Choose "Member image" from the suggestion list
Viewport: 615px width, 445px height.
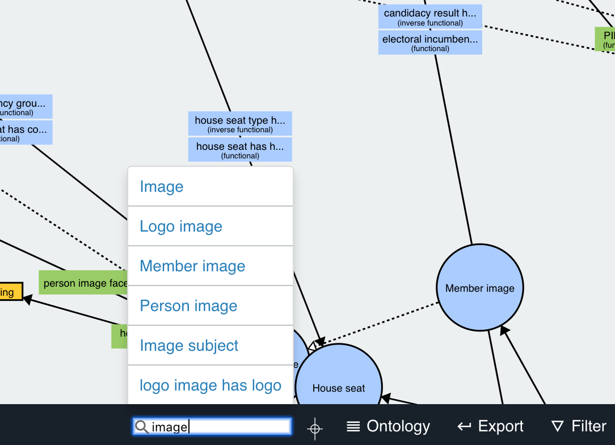point(192,266)
